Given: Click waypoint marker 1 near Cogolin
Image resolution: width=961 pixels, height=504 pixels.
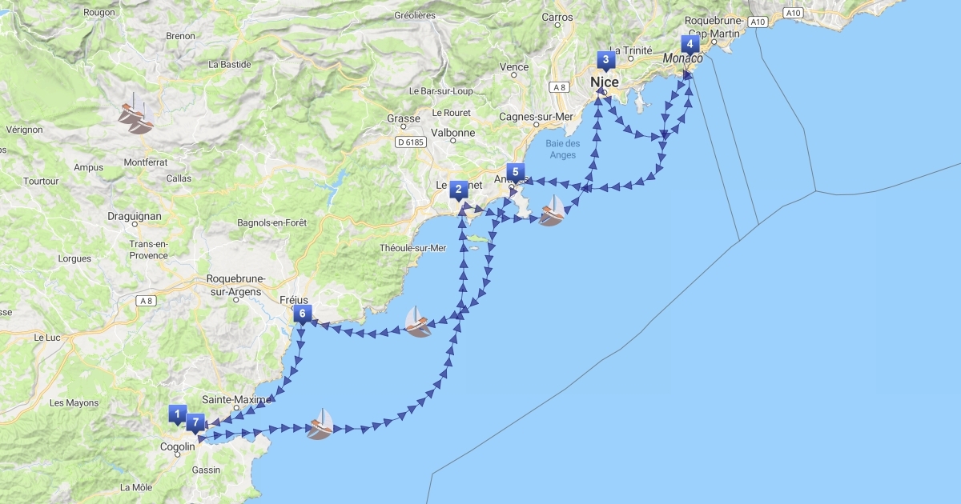Looking at the screenshot, I should coord(177,414).
